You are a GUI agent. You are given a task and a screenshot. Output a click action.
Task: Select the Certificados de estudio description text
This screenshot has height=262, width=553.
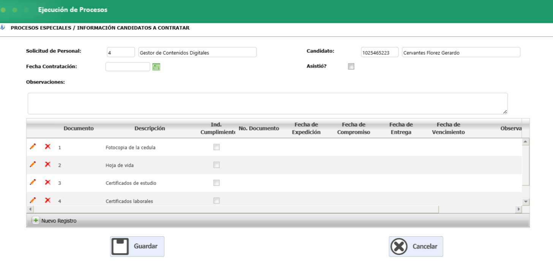click(x=131, y=183)
